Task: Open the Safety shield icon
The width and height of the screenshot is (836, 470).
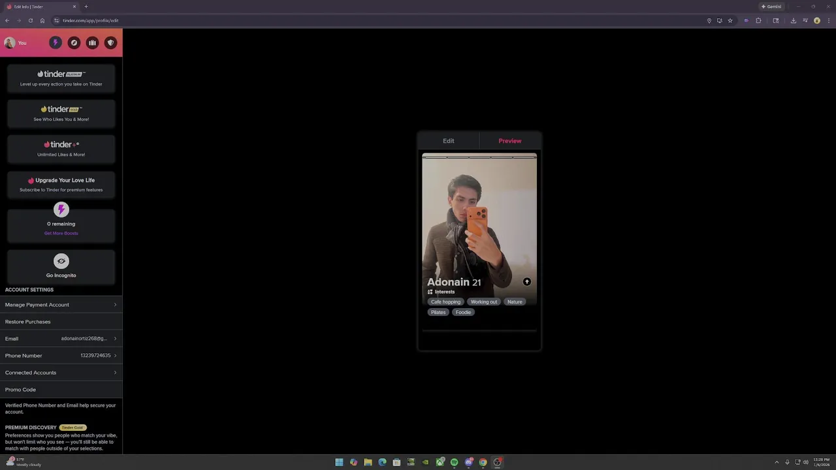Action: 110,42
